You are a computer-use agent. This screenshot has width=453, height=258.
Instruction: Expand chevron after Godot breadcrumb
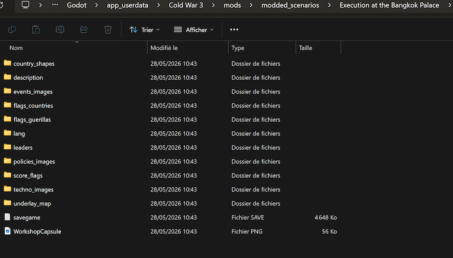96,5
